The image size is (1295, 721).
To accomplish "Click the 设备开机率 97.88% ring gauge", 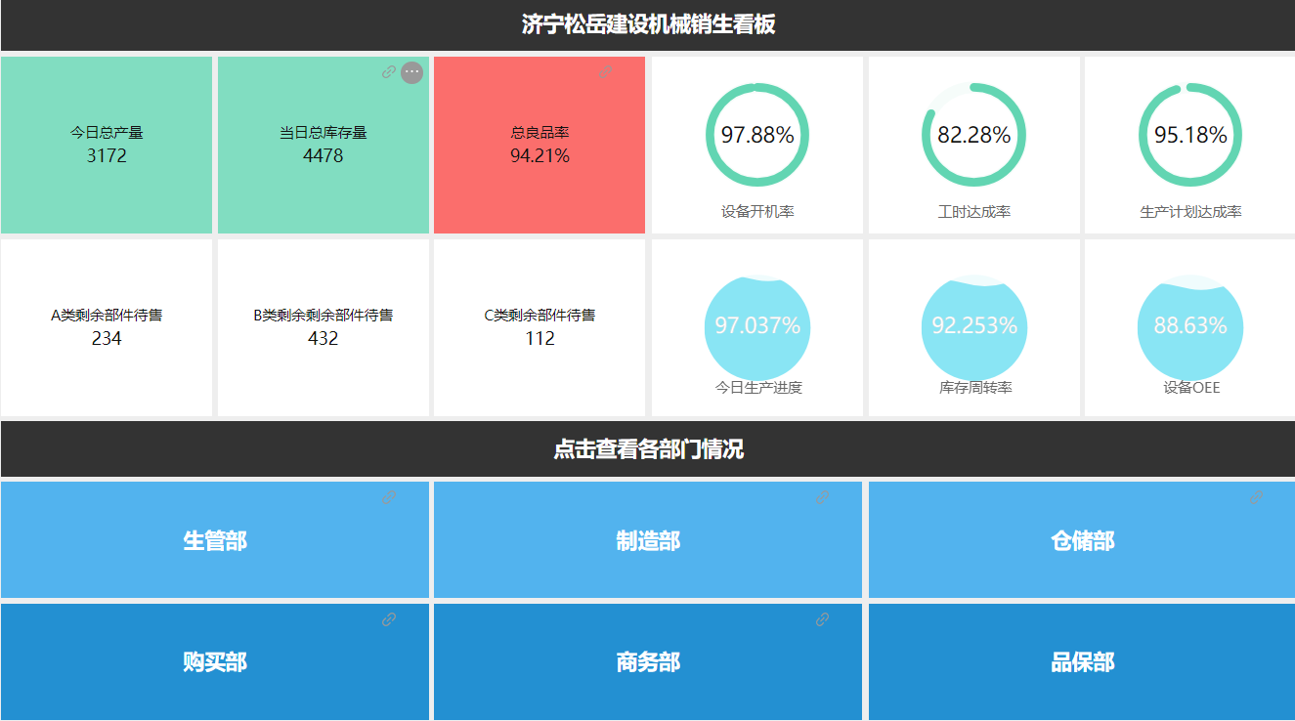I will coord(757,135).
